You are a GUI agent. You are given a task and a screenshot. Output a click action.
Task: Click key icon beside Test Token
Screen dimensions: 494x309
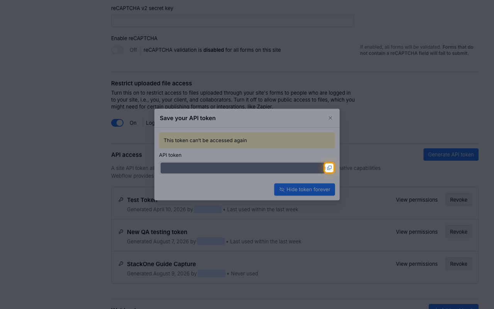(x=121, y=200)
